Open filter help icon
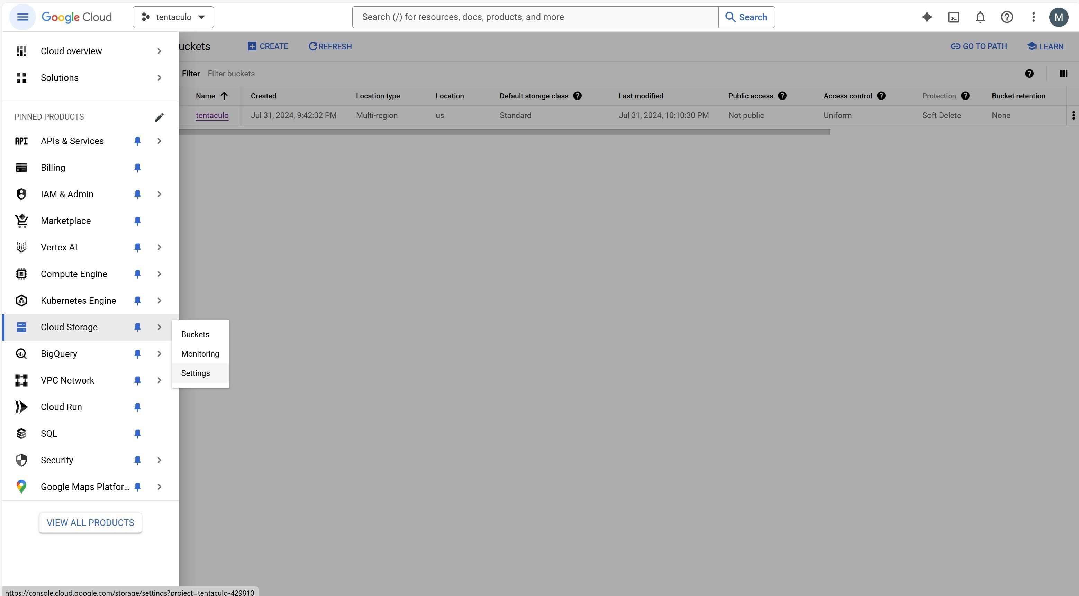The image size is (1079, 596). click(x=1029, y=74)
